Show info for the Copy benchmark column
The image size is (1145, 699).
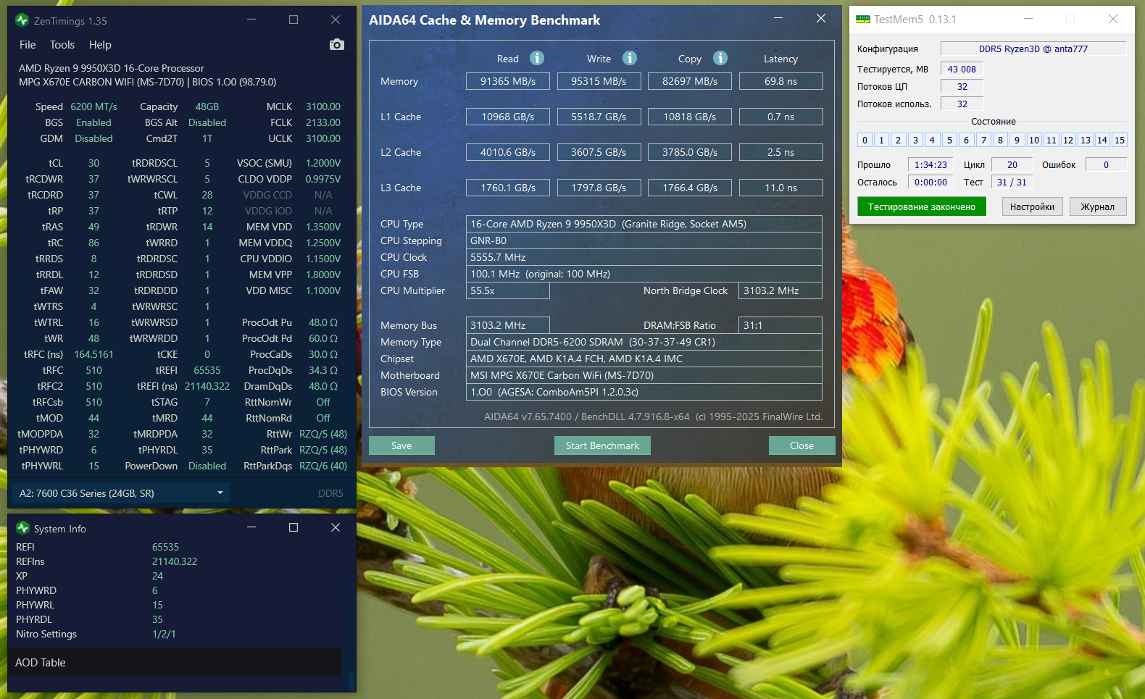(720, 58)
